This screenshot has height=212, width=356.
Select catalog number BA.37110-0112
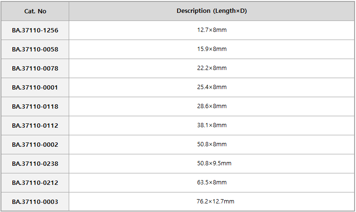click(x=35, y=126)
